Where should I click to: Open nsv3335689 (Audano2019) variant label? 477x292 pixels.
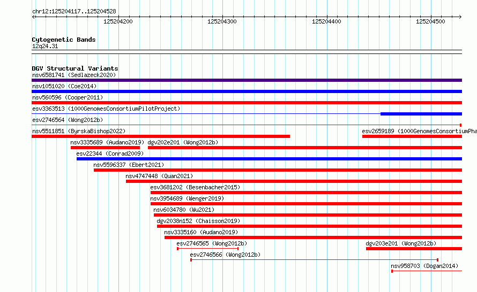pyautogui.click(x=107, y=142)
